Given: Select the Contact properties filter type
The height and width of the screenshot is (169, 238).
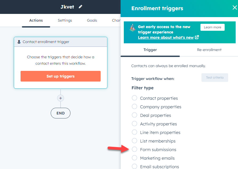Looking at the screenshot, I should pos(134,98).
